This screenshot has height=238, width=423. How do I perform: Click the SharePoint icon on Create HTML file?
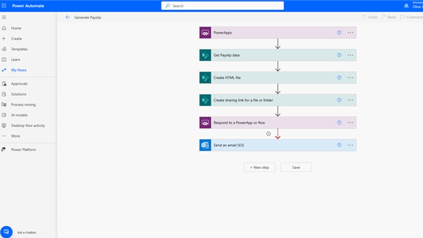(x=205, y=78)
